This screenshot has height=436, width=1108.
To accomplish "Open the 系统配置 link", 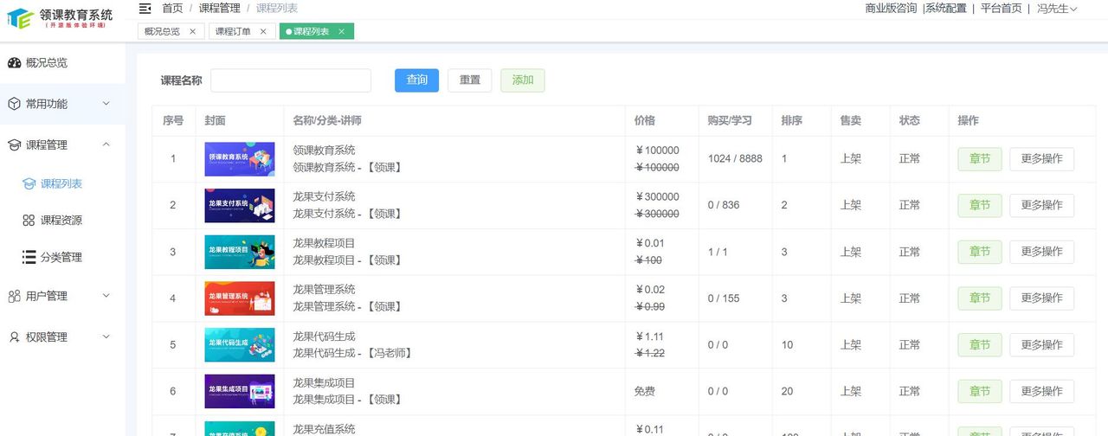I will 946,9.
